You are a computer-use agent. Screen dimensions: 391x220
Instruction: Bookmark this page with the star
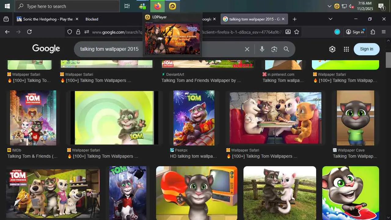[296, 32]
